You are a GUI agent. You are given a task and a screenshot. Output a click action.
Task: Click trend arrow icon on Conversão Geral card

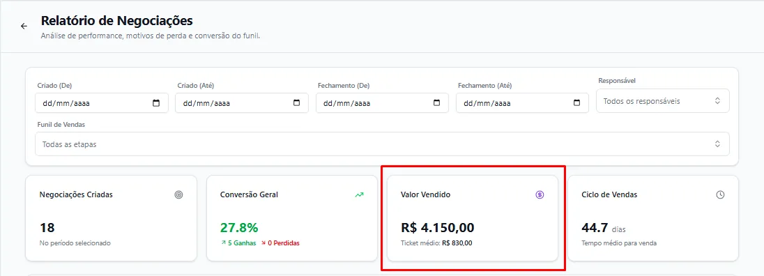click(360, 194)
